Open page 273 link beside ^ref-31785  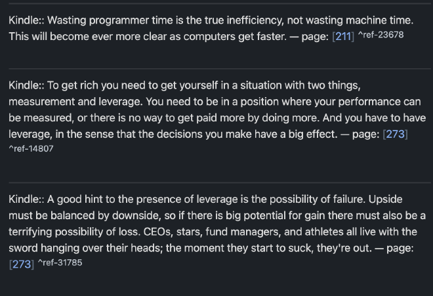[22, 265]
